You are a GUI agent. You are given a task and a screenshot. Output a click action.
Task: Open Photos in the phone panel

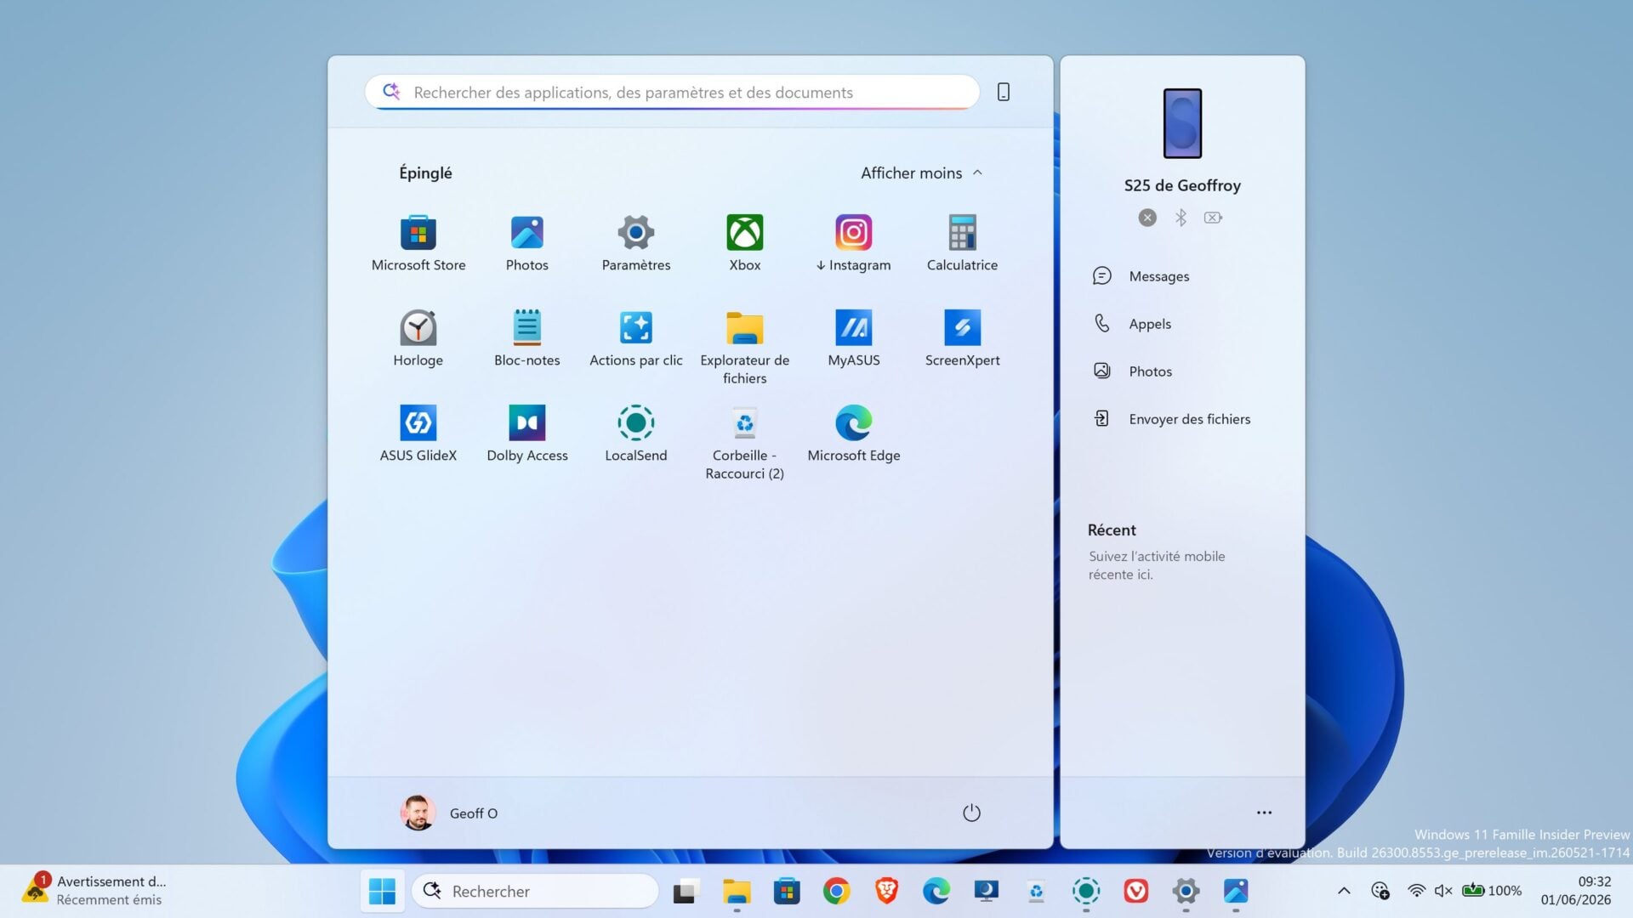tap(1182, 371)
